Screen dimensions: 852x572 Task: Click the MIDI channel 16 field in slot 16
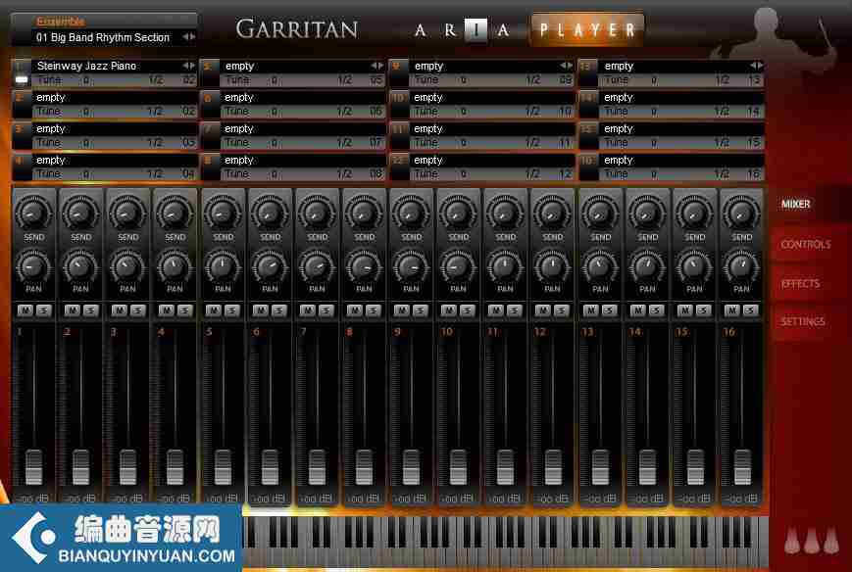click(x=754, y=174)
